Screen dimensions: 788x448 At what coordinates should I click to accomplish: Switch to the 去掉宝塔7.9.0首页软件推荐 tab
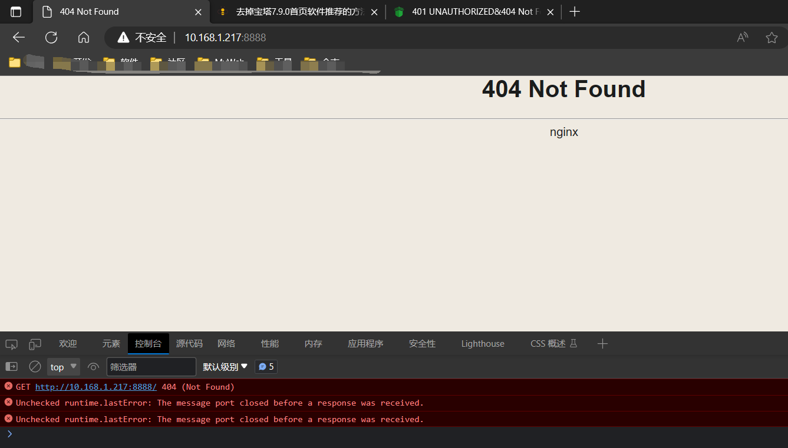coord(298,12)
